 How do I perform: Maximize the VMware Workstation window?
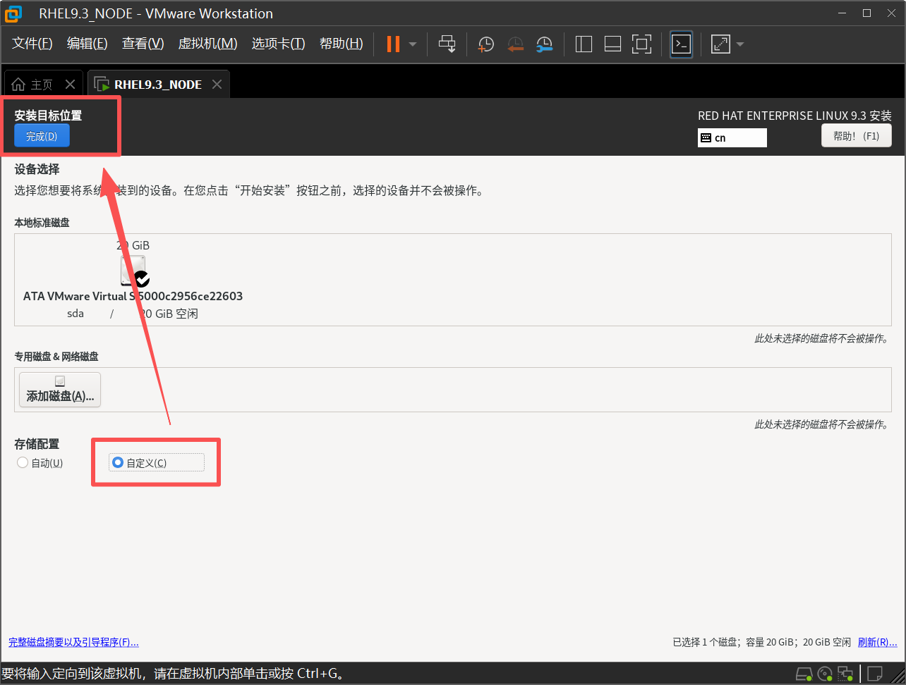(866, 13)
